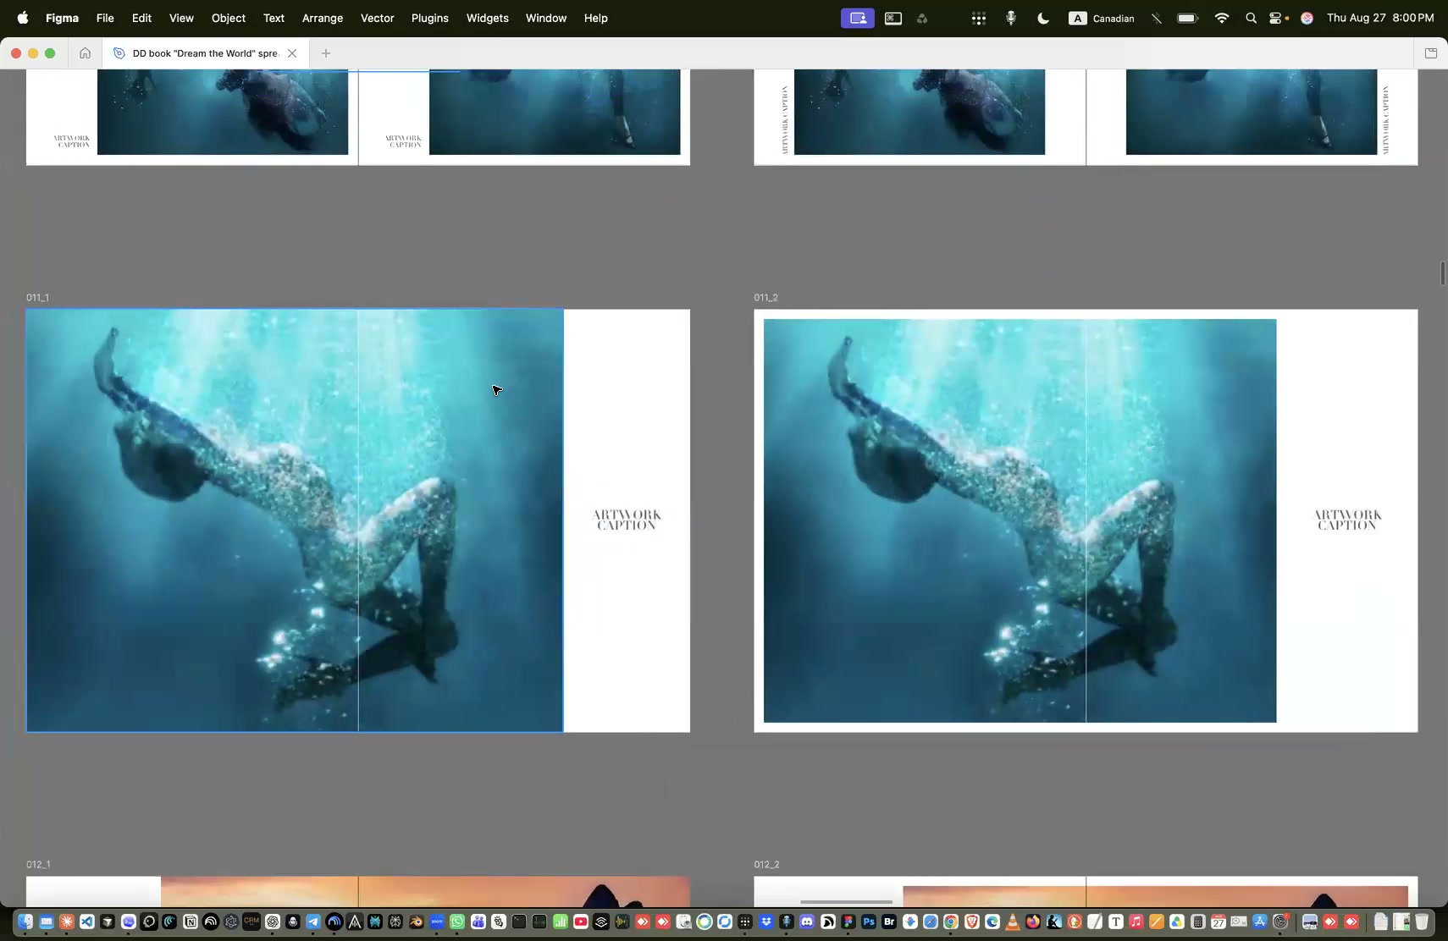The height and width of the screenshot is (941, 1448).
Task: Open a new tab with plus icon
Action: (326, 53)
